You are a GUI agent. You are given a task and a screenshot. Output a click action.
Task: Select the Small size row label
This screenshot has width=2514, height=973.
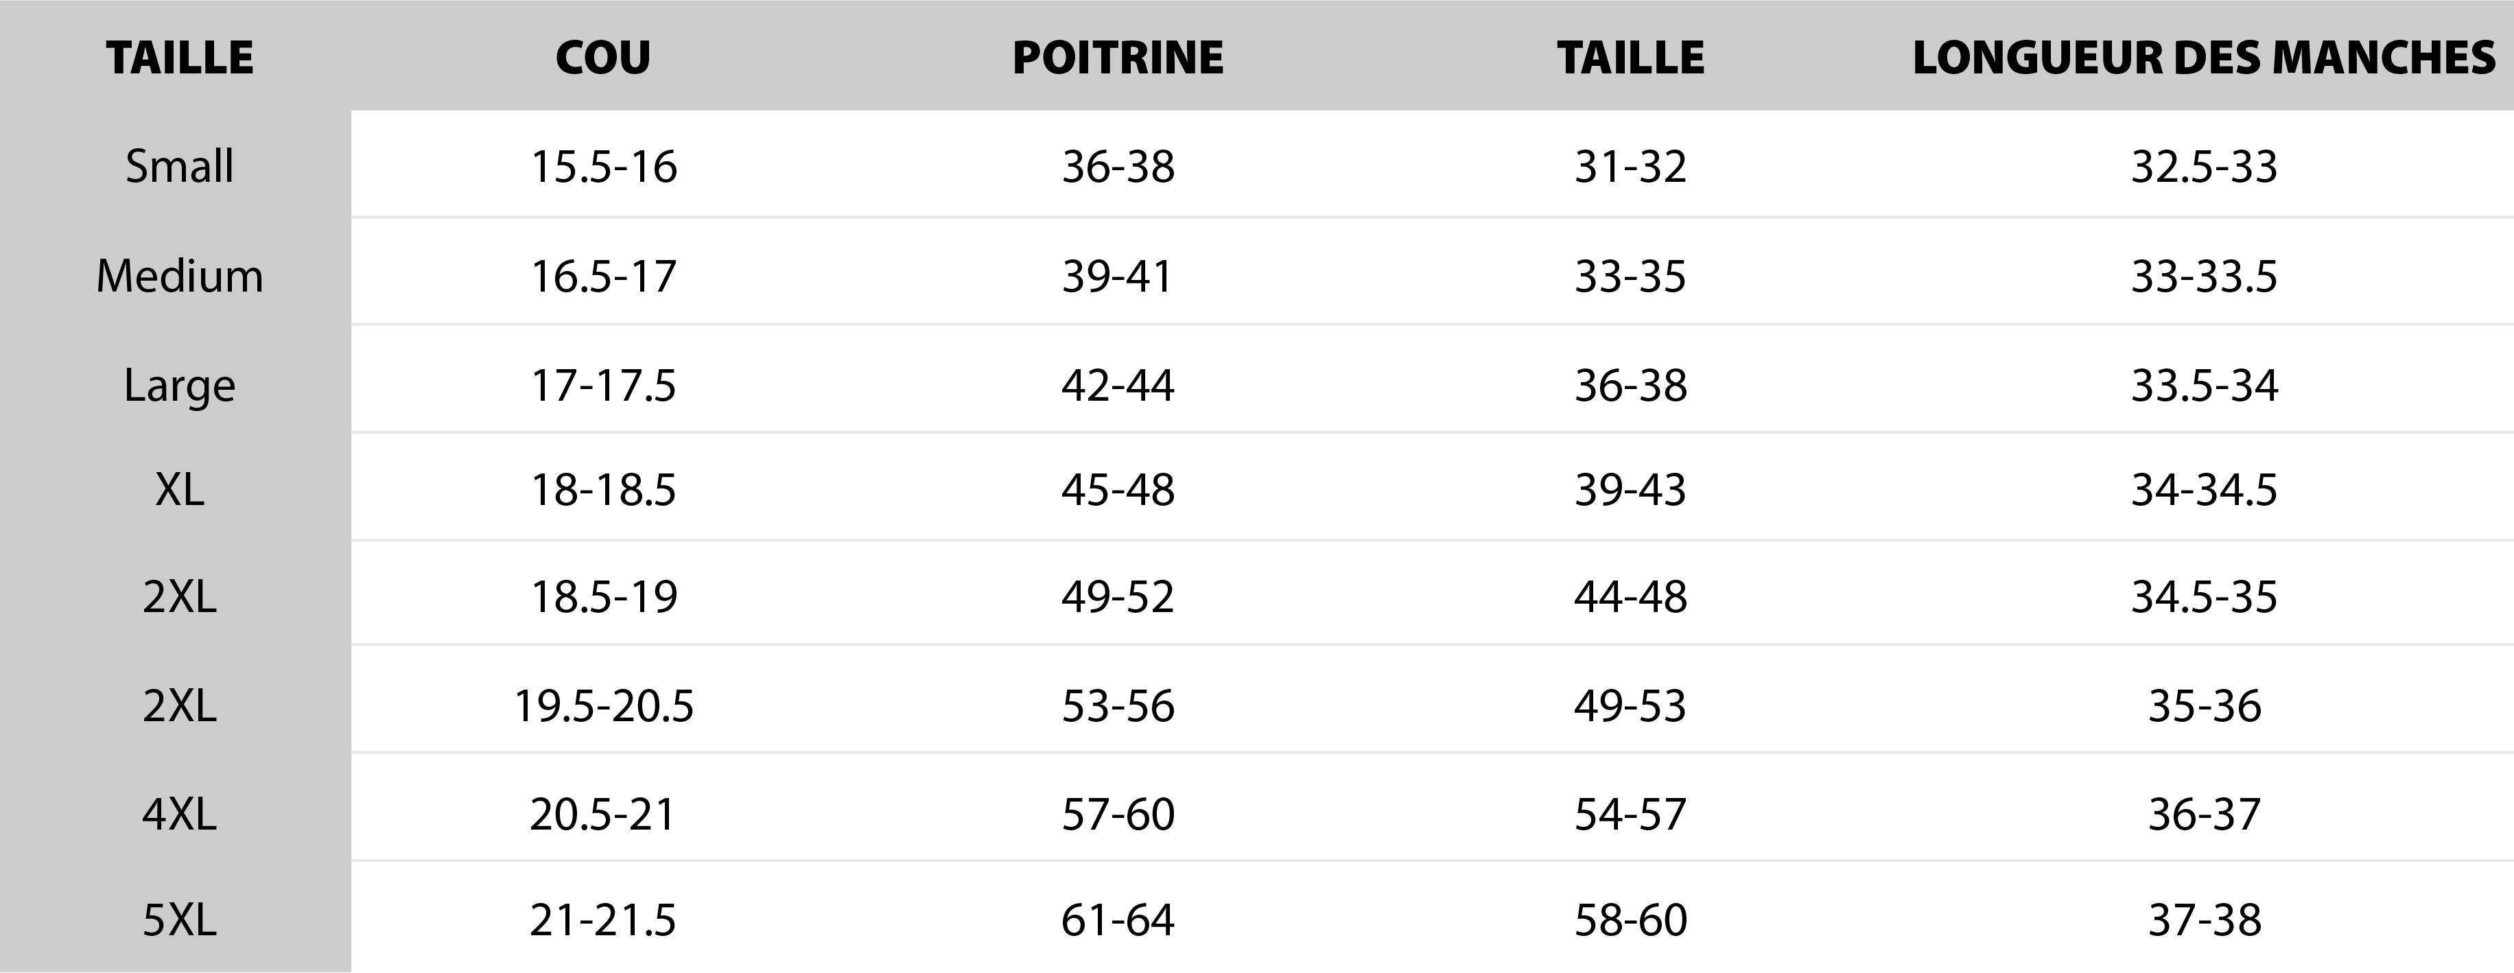pos(180,166)
